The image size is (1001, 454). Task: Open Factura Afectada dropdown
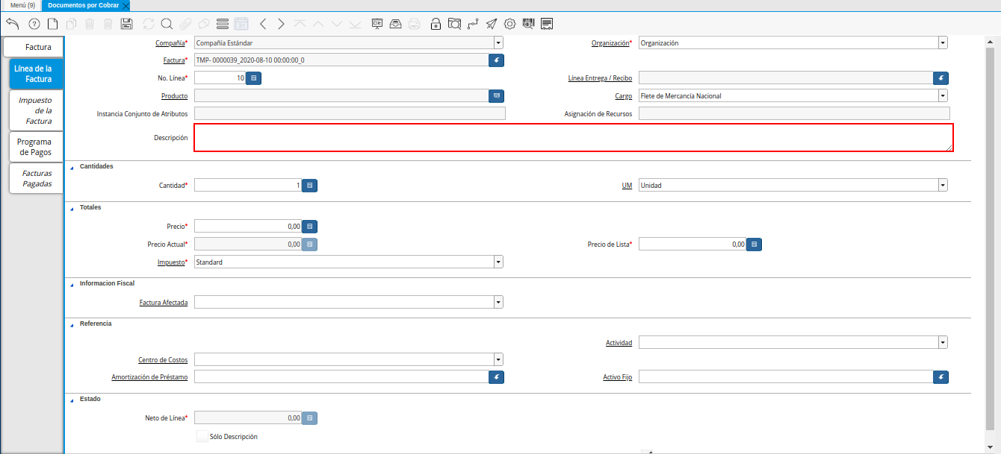498,302
